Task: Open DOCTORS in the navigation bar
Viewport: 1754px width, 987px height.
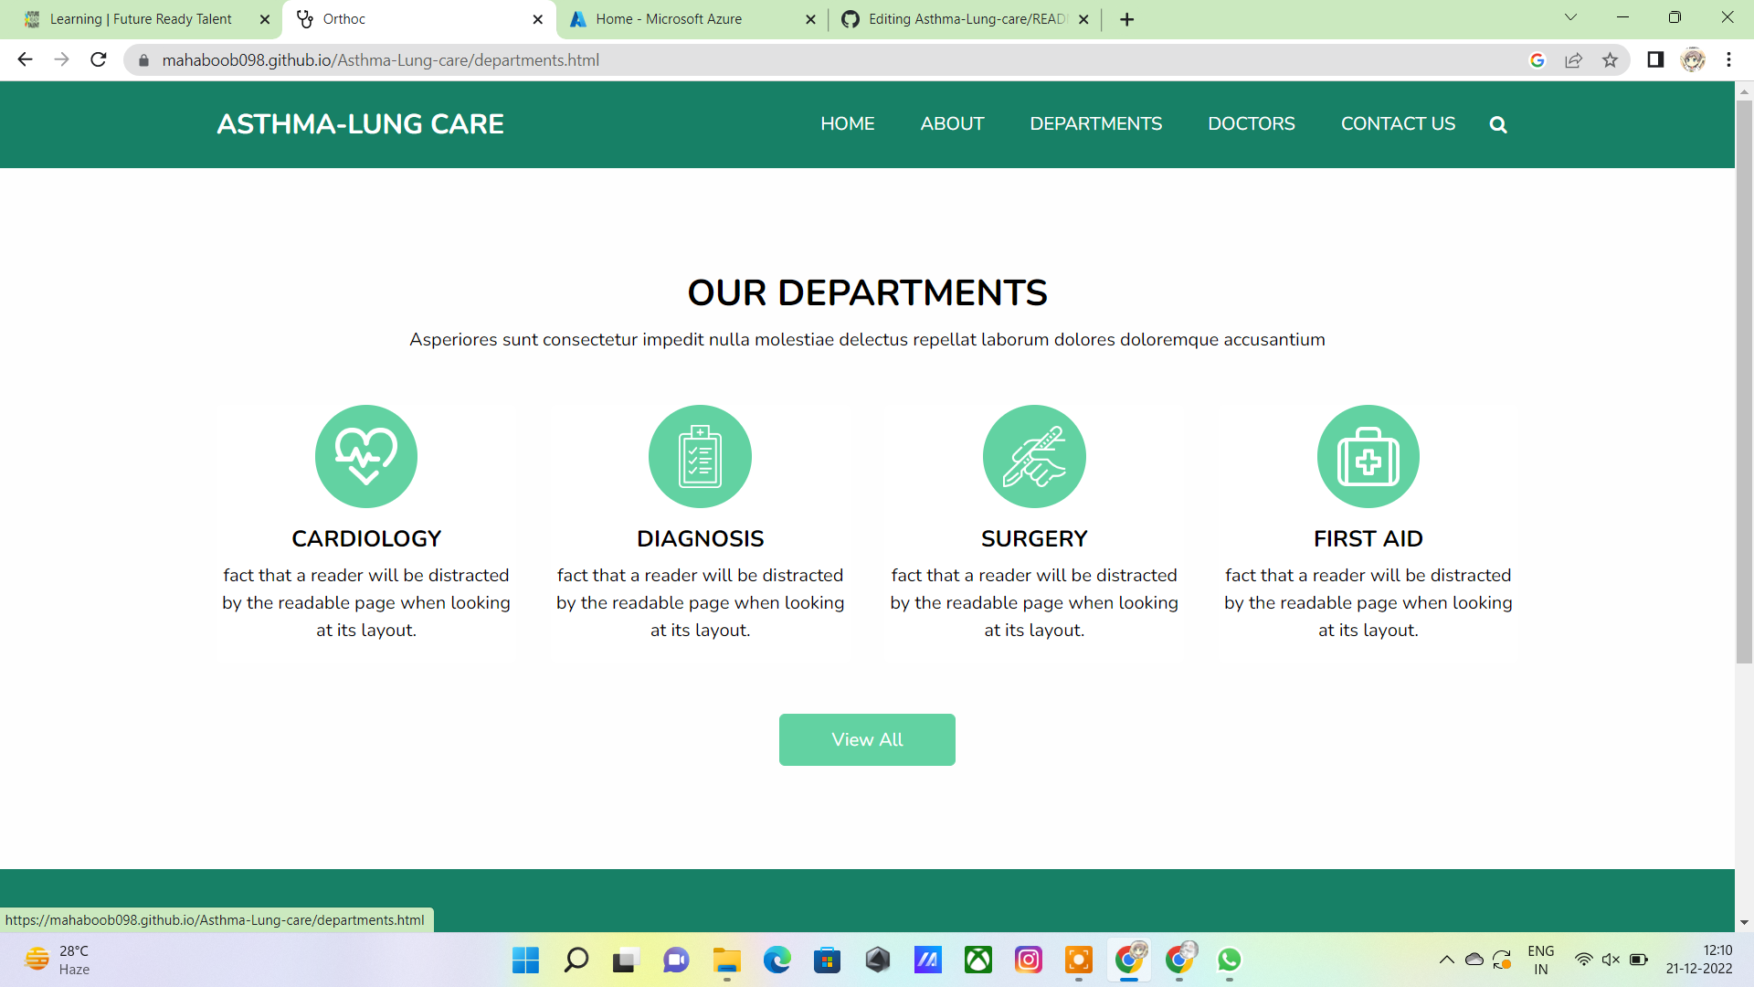Action: (1252, 124)
